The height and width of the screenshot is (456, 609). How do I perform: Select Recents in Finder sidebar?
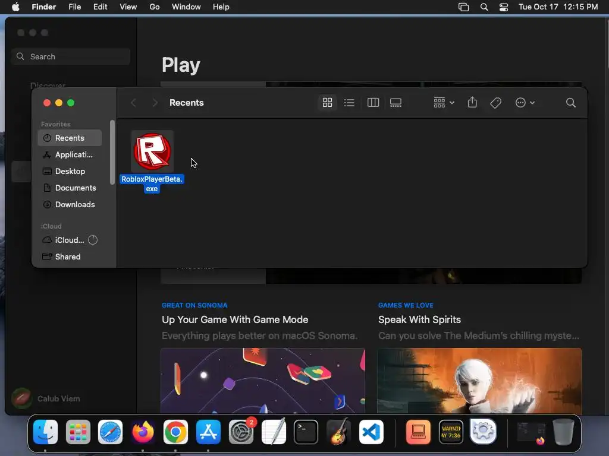coord(70,138)
